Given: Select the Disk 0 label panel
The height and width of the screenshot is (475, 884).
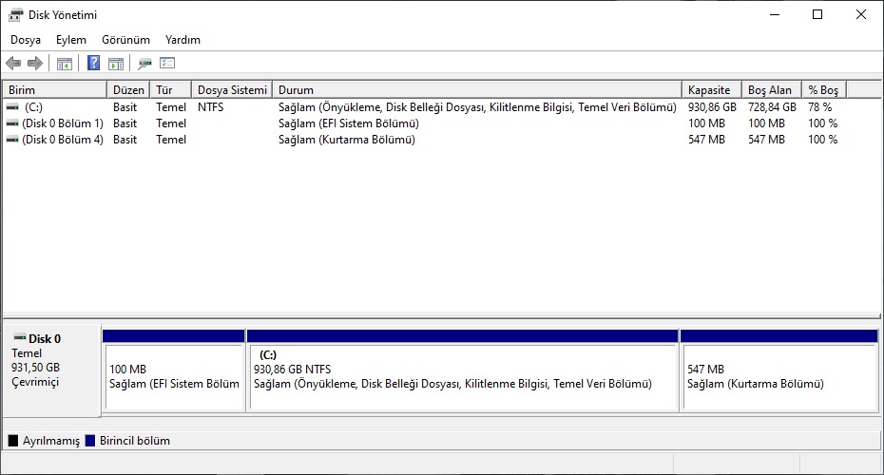Looking at the screenshot, I should coord(52,370).
